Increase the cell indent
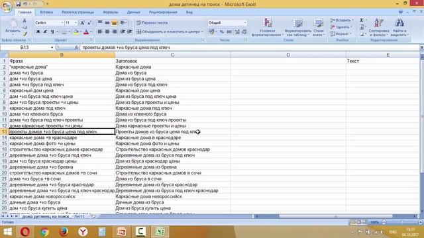This screenshot has height=238, width=424. 130,32
